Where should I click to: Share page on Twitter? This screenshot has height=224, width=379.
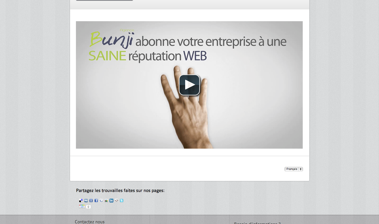121,201
